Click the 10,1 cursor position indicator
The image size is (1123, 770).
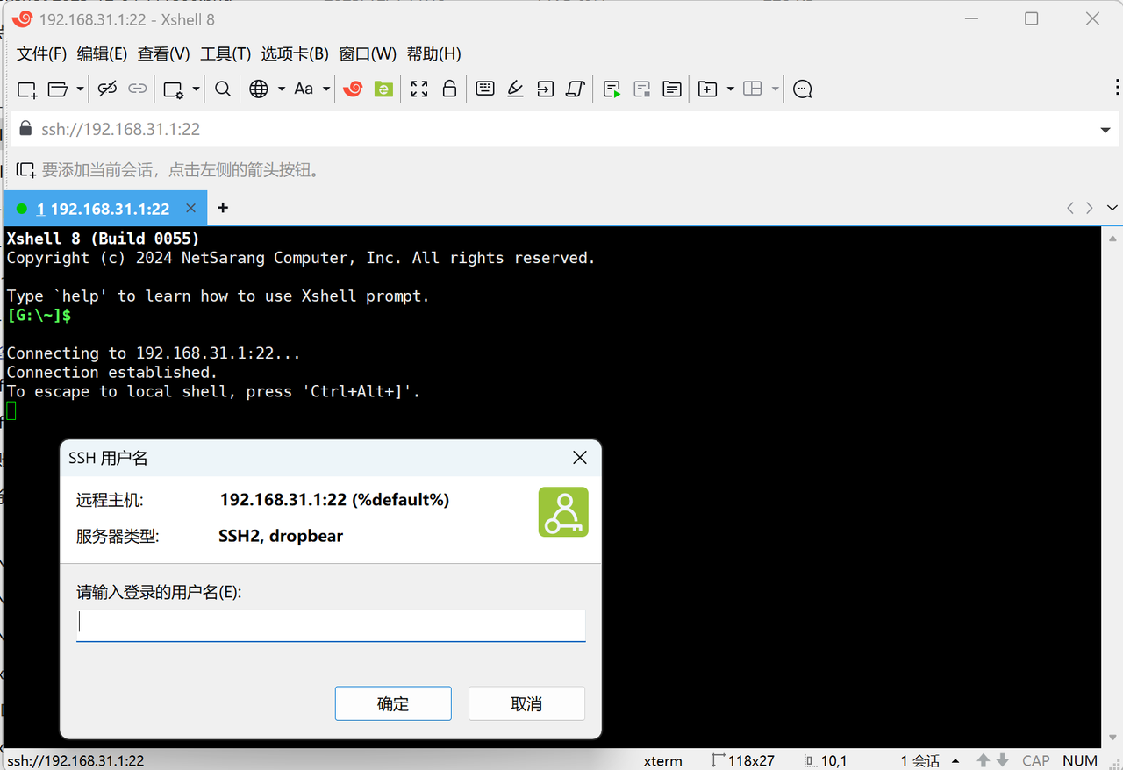click(826, 760)
